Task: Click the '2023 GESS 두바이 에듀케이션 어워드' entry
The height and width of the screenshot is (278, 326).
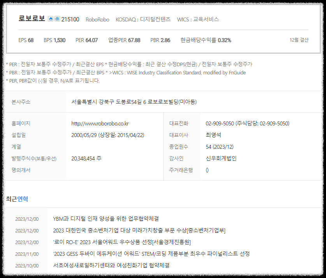Action: (x=152, y=254)
